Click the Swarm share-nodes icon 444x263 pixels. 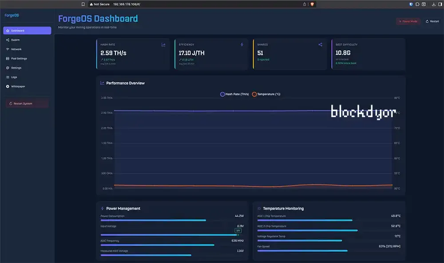[8, 40]
